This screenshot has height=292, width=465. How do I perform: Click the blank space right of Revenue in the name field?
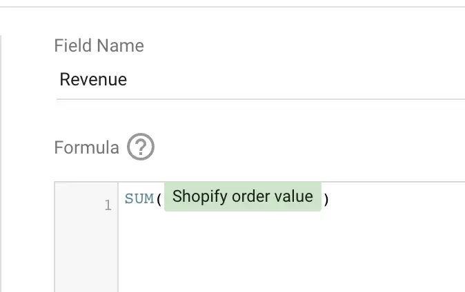[296, 79]
